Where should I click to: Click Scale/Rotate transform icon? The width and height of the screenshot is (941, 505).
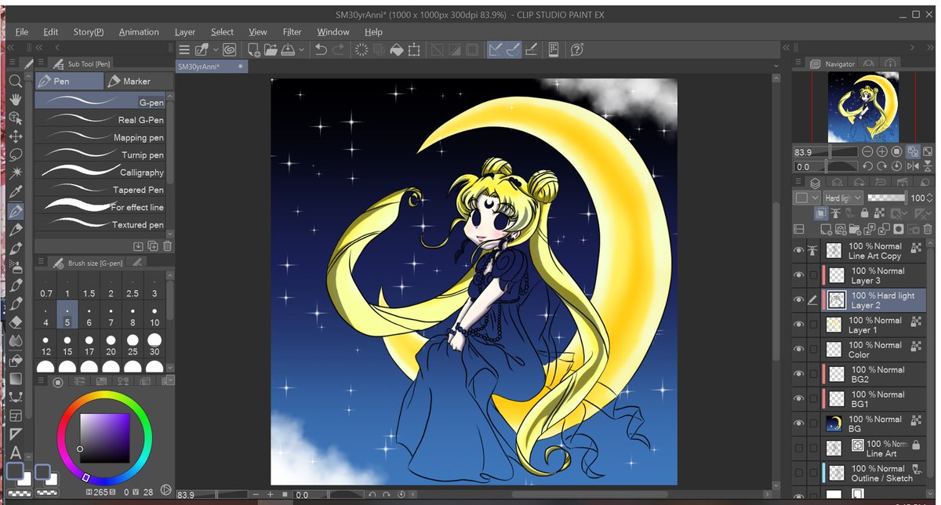[415, 50]
